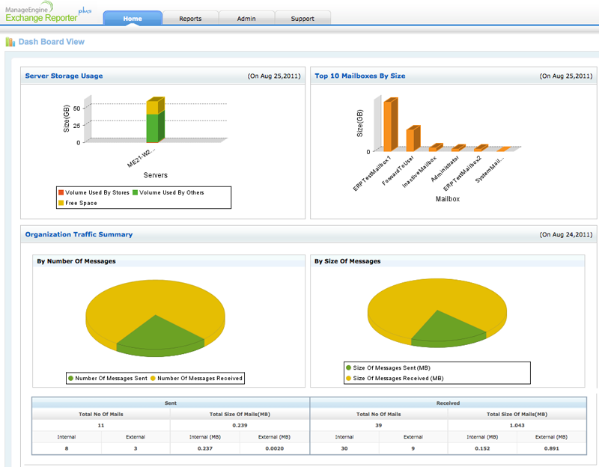Switch to the Reports tab
The height and width of the screenshot is (467, 599).
pos(190,18)
